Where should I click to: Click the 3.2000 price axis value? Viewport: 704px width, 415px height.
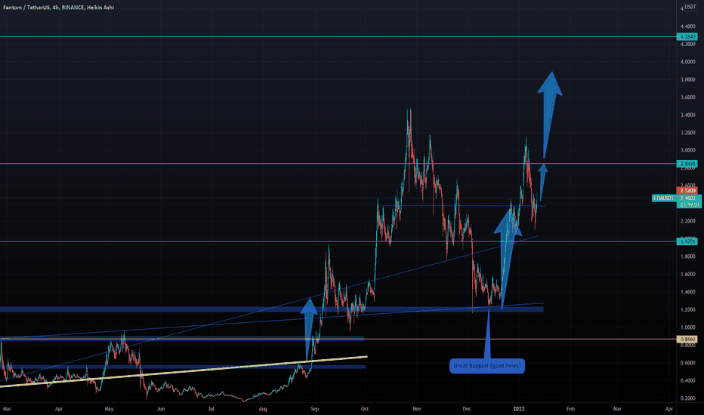pos(688,133)
